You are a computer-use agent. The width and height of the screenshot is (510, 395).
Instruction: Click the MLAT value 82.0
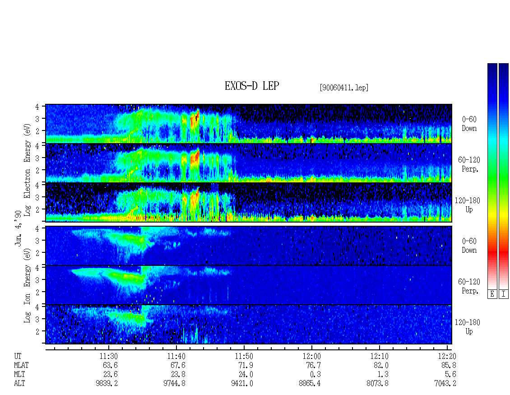381,365
